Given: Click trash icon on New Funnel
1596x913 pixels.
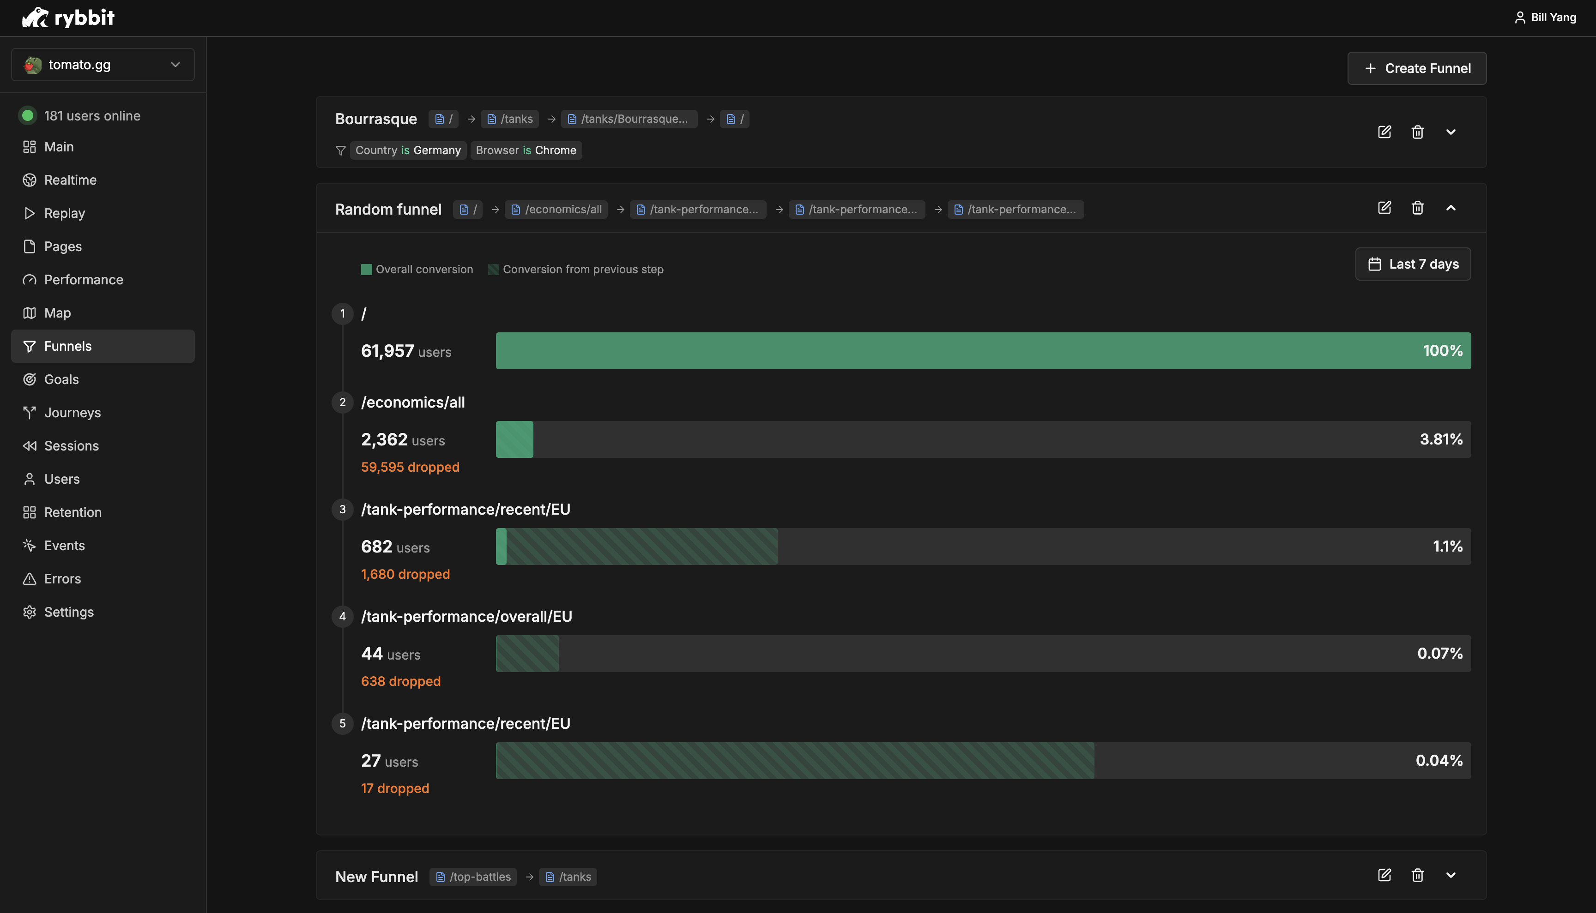Looking at the screenshot, I should (x=1417, y=875).
